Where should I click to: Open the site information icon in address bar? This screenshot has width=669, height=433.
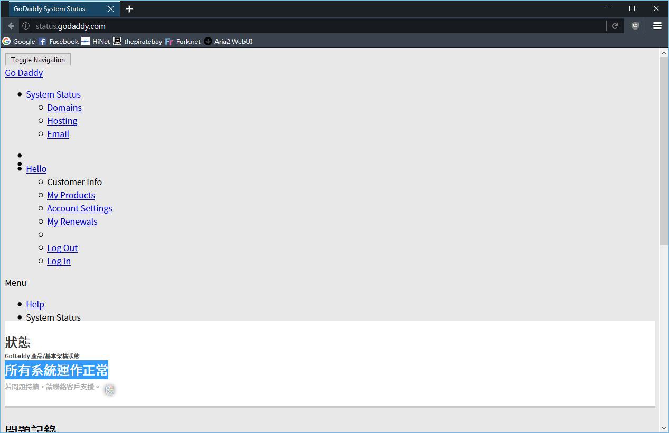point(25,26)
